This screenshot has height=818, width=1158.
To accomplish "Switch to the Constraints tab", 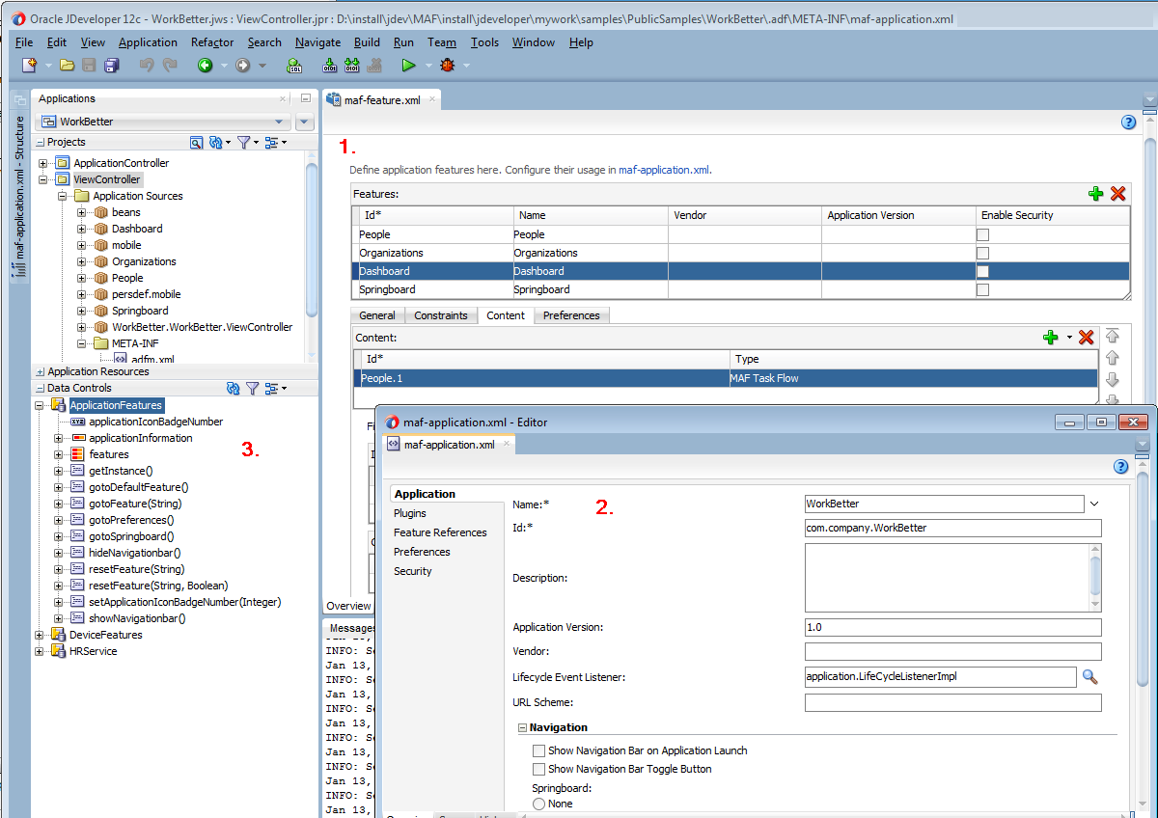I will [x=440, y=315].
